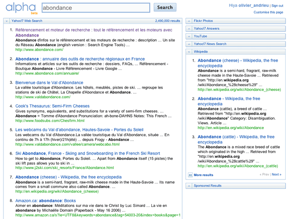290x219 pixels.
Task: Expand the Flickr Photos panel
Action: point(189,21)
